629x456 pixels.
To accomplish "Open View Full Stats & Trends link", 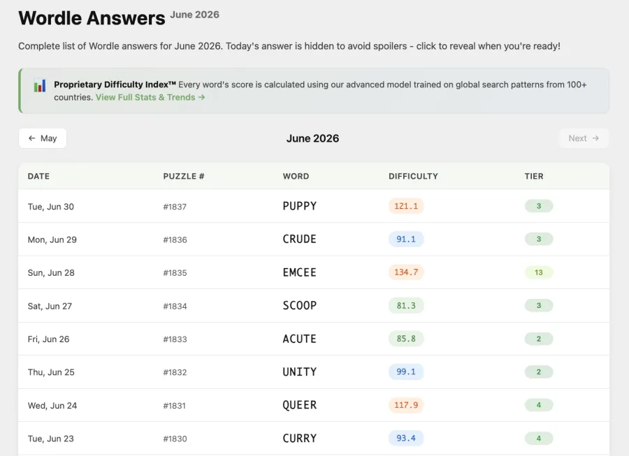I will coord(150,97).
